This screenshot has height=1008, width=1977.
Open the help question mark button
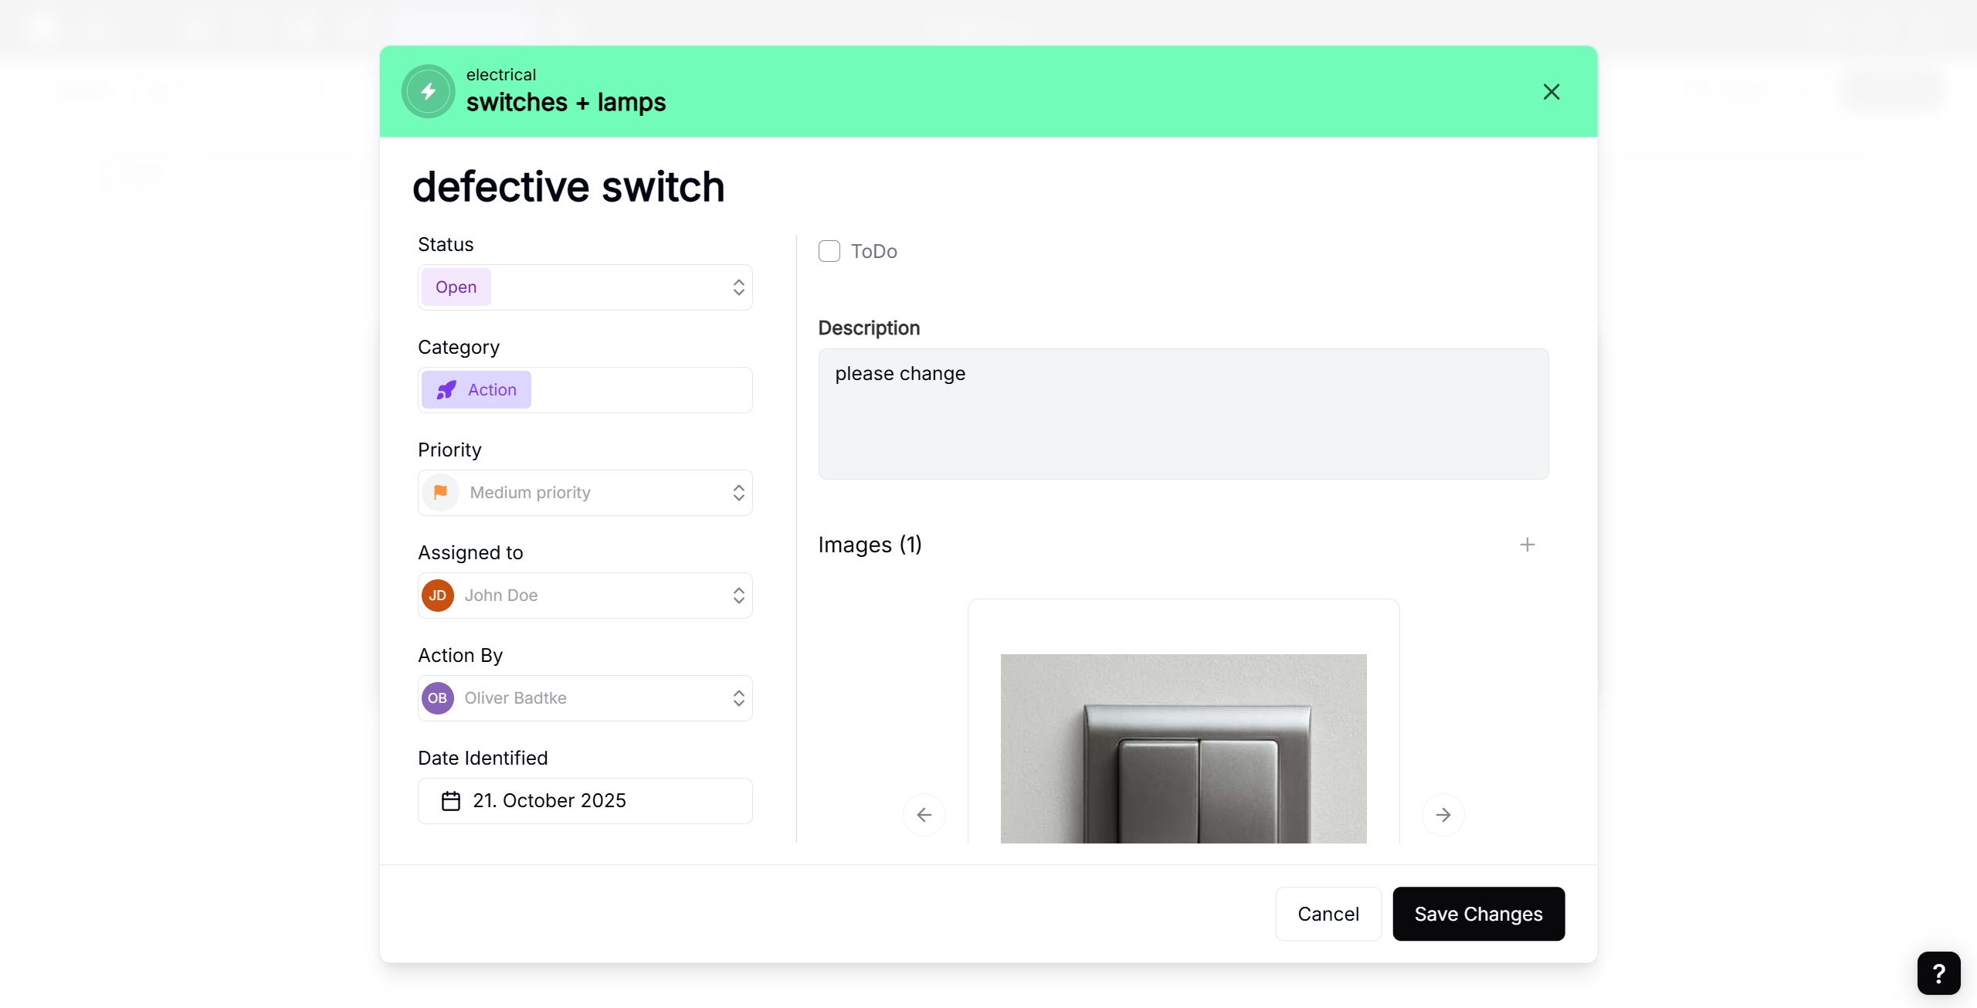pos(1938,973)
